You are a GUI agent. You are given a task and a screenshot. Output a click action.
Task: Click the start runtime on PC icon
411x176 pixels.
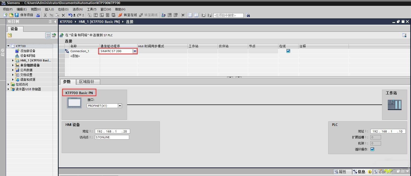pyautogui.click(x=114, y=15)
